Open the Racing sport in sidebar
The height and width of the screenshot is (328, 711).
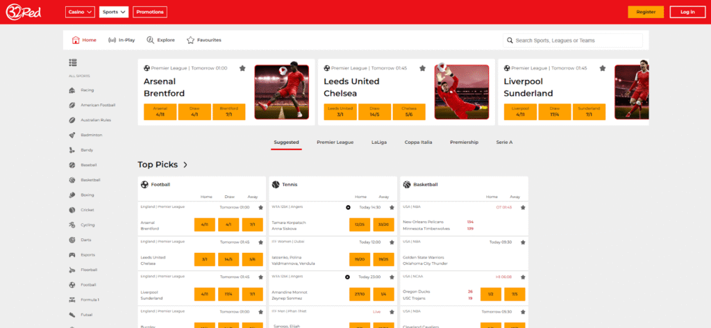tap(86, 90)
